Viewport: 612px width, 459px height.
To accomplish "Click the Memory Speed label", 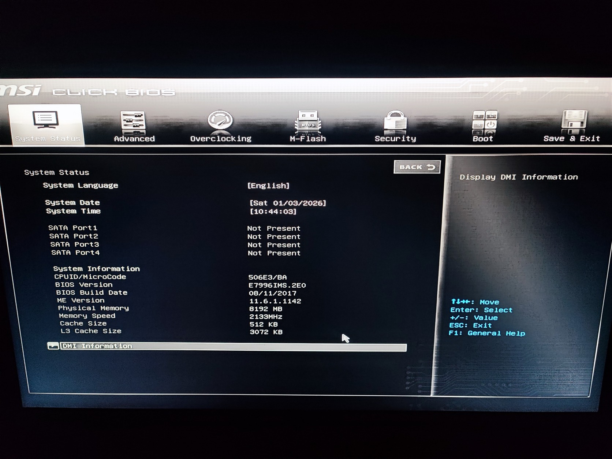I will click(87, 316).
